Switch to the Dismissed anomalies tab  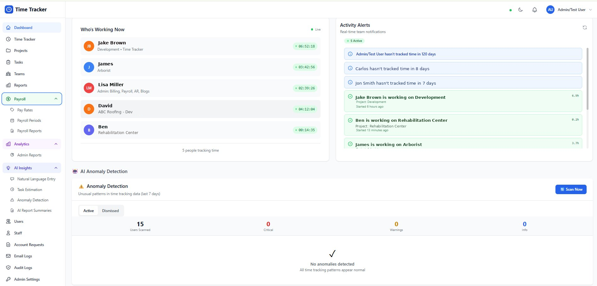click(111, 211)
